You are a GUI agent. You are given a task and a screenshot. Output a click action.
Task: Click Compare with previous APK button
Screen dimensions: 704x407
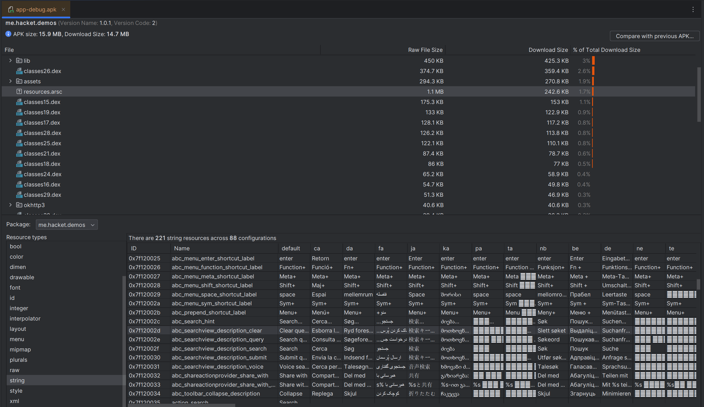[654, 36]
